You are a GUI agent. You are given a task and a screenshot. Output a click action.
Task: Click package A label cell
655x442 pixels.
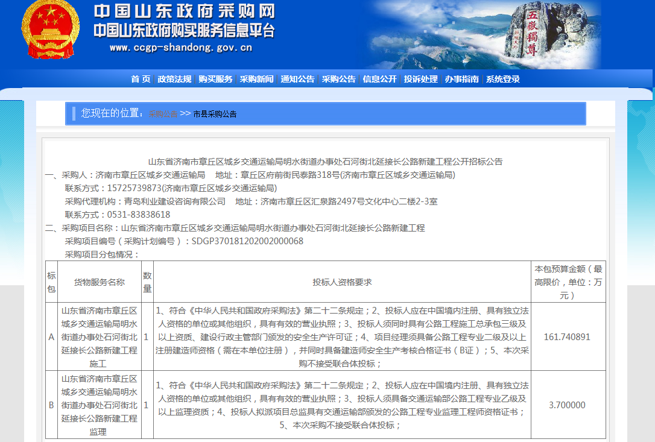(x=51, y=336)
